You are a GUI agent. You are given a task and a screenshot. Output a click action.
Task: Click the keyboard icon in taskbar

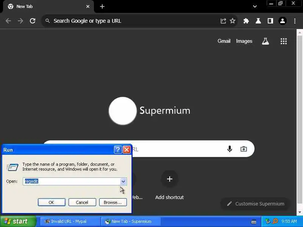[x=254, y=222]
